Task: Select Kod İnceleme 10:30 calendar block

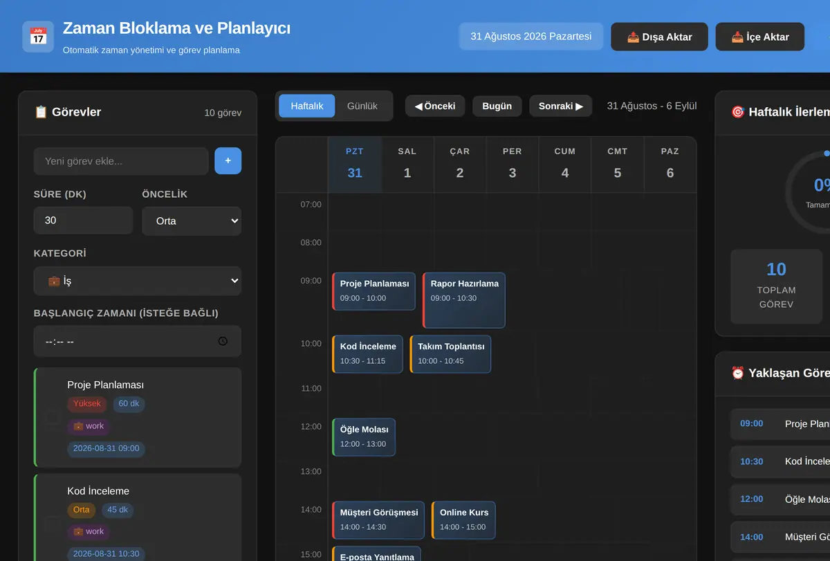Action: click(367, 354)
